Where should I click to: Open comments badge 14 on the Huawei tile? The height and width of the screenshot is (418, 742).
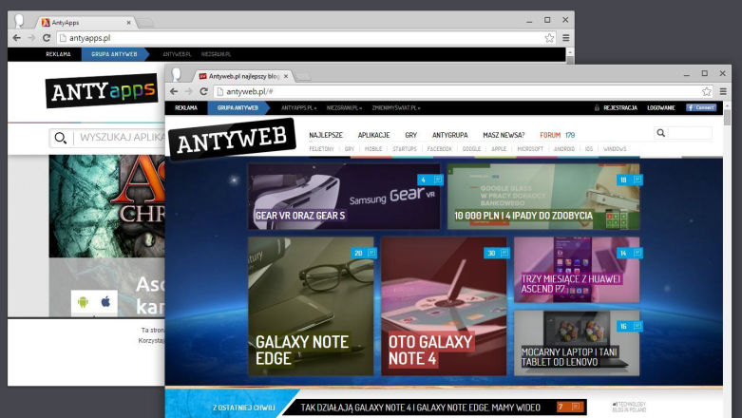point(629,254)
